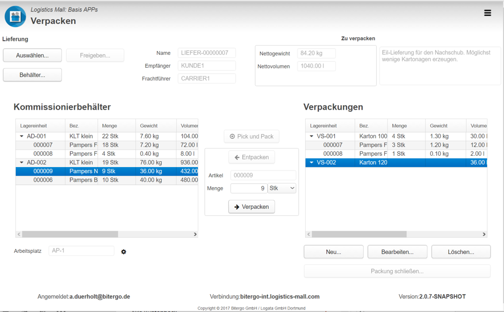Collapse the AD-001 tree node

click(x=22, y=136)
